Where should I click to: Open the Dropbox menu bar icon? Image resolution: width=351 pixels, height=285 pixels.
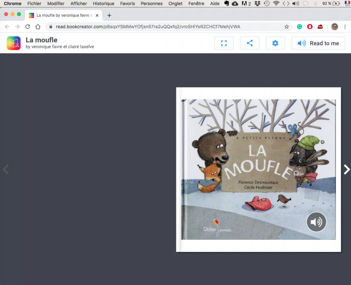point(257,3)
